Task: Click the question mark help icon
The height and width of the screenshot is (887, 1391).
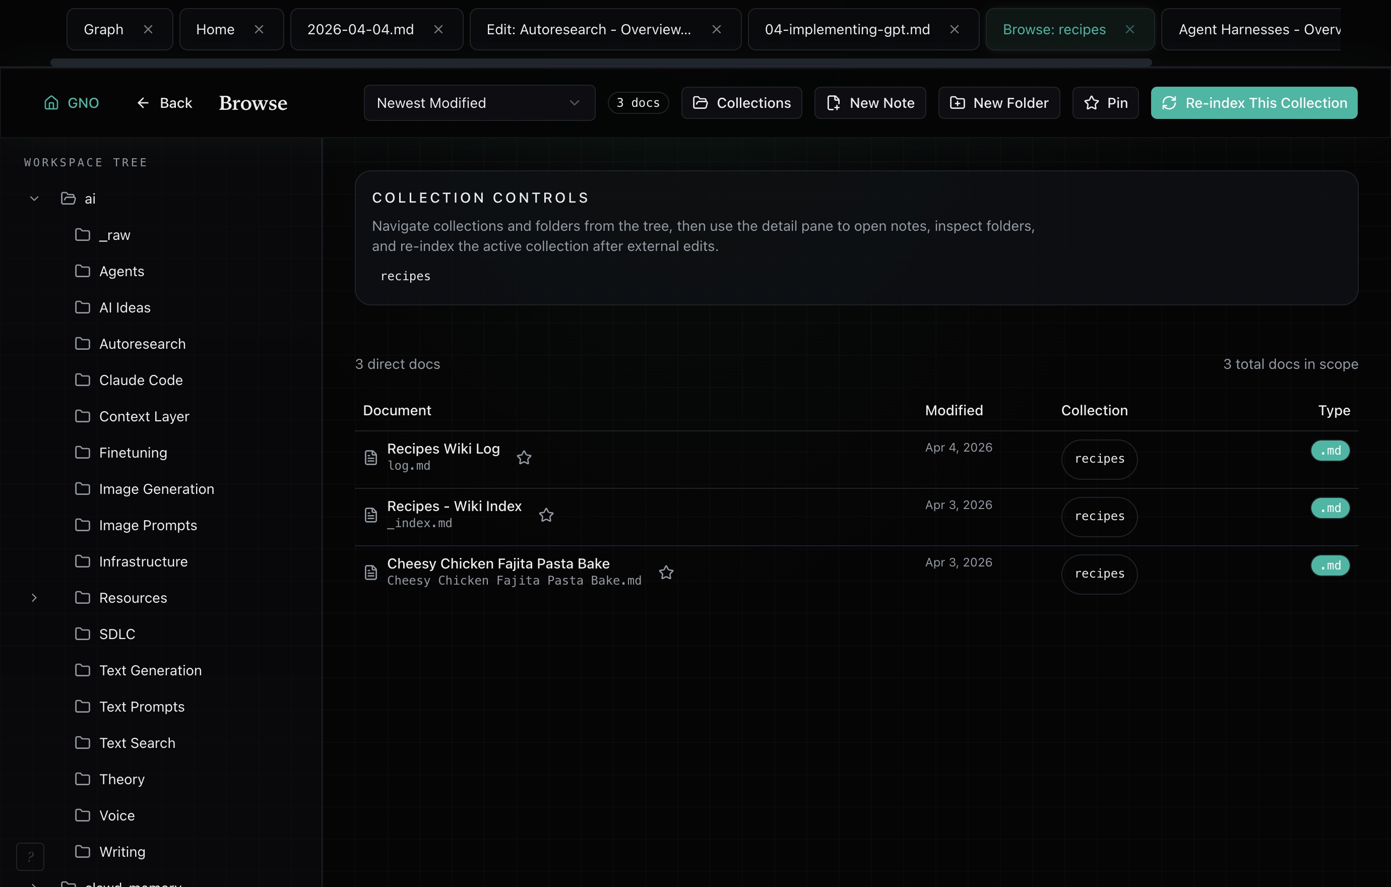Action: pyautogui.click(x=31, y=856)
